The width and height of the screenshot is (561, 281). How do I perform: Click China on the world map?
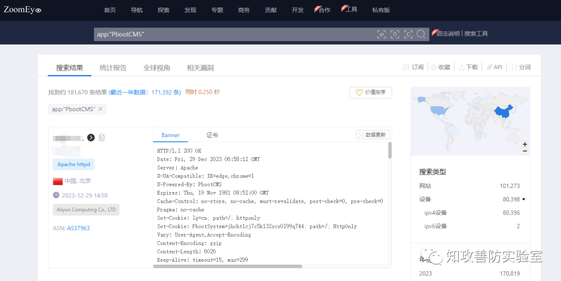pos(503,112)
